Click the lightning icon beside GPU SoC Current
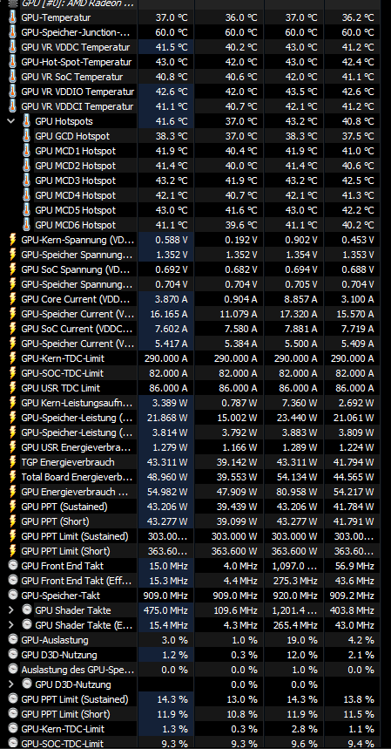The width and height of the screenshot is (391, 749). coord(13,329)
